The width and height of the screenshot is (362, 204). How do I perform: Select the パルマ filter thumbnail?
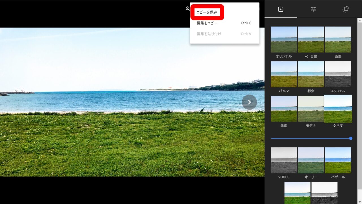click(x=284, y=74)
